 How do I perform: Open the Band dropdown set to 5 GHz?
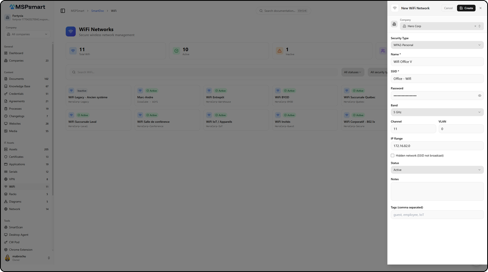[437, 112]
